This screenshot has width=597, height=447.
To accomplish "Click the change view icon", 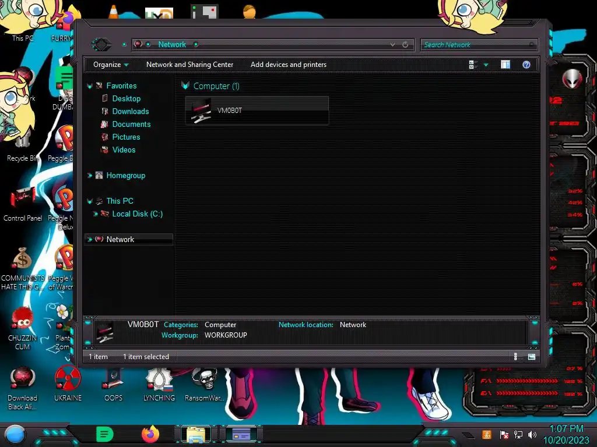I will click(473, 65).
